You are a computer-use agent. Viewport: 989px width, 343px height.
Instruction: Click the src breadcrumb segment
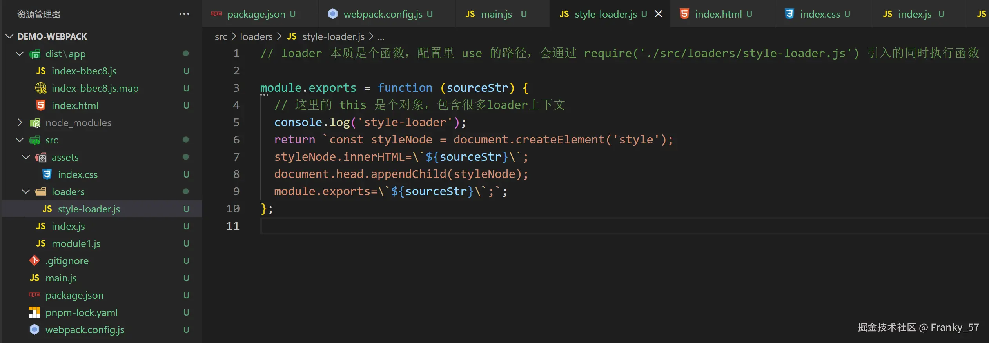coord(221,37)
